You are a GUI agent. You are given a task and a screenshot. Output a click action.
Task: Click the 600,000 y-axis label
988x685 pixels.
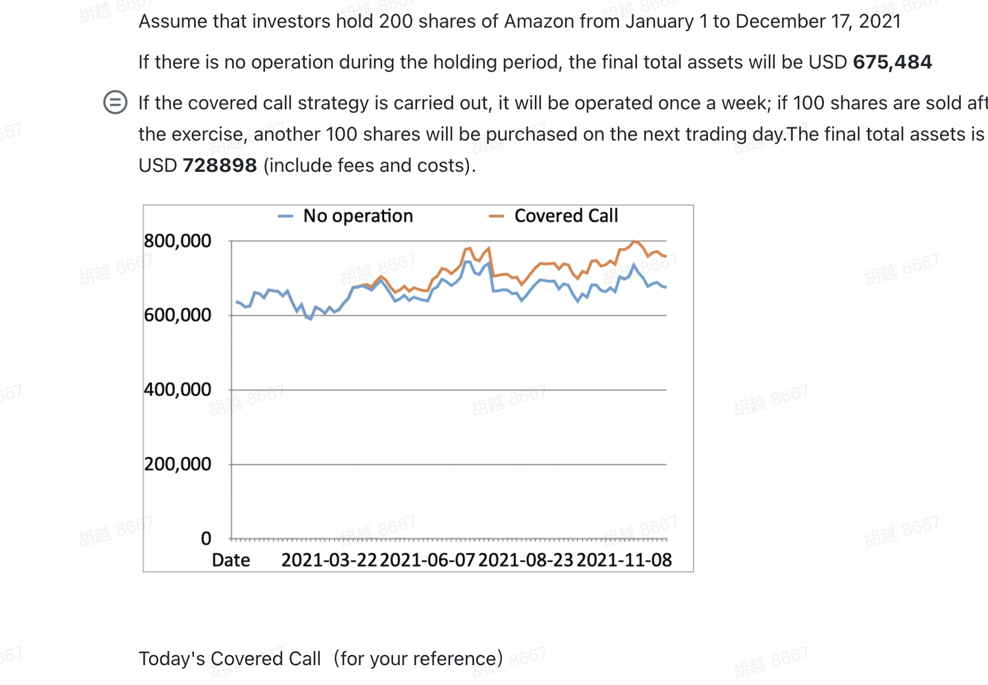178,315
